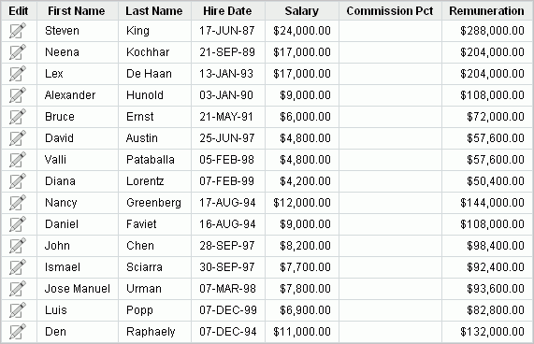Sort by Remuneration column header
The image size is (534, 344).
pos(486,11)
